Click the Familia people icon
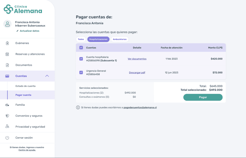The height and width of the screenshot is (158, 246). pos(7,105)
